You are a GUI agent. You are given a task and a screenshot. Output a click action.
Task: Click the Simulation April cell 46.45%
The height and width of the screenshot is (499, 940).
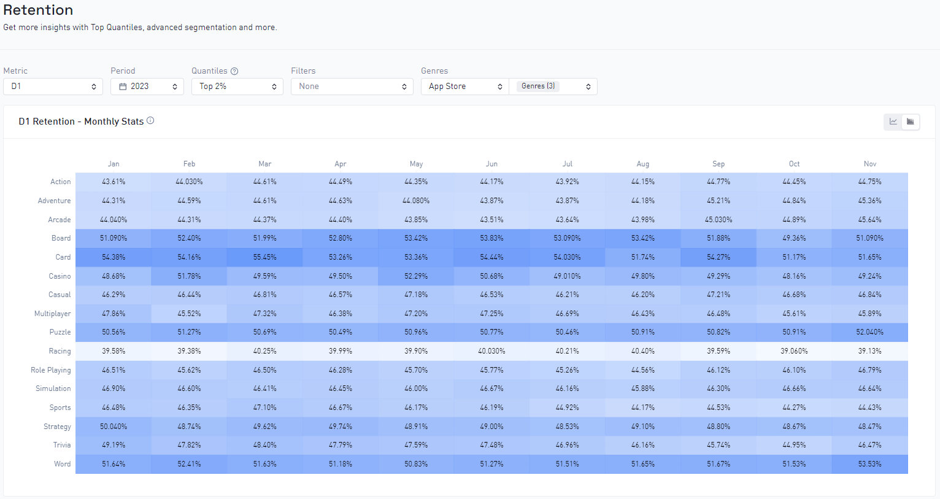(341, 389)
